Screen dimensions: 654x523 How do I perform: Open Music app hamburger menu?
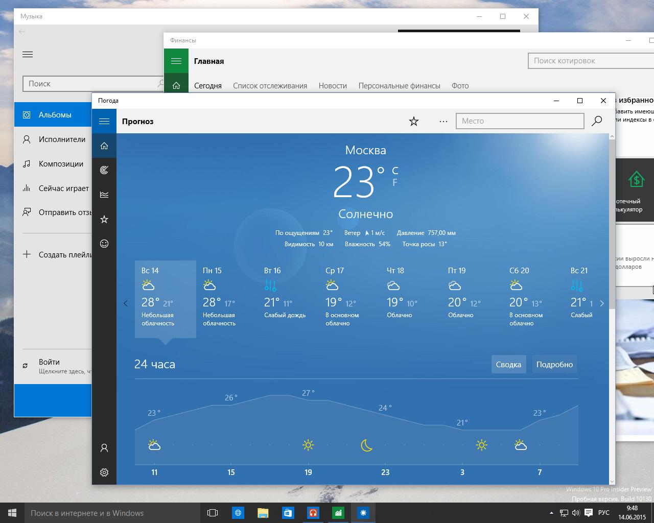(x=28, y=54)
